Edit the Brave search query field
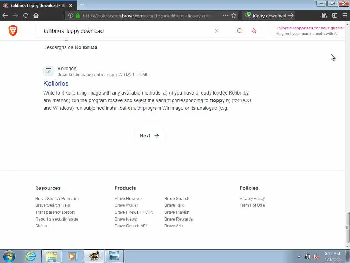 (x=125, y=31)
